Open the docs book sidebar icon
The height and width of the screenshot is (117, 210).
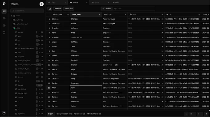[x=4, y=33]
